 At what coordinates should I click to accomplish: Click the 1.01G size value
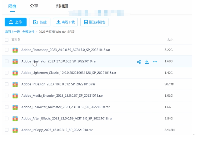tap(169, 95)
